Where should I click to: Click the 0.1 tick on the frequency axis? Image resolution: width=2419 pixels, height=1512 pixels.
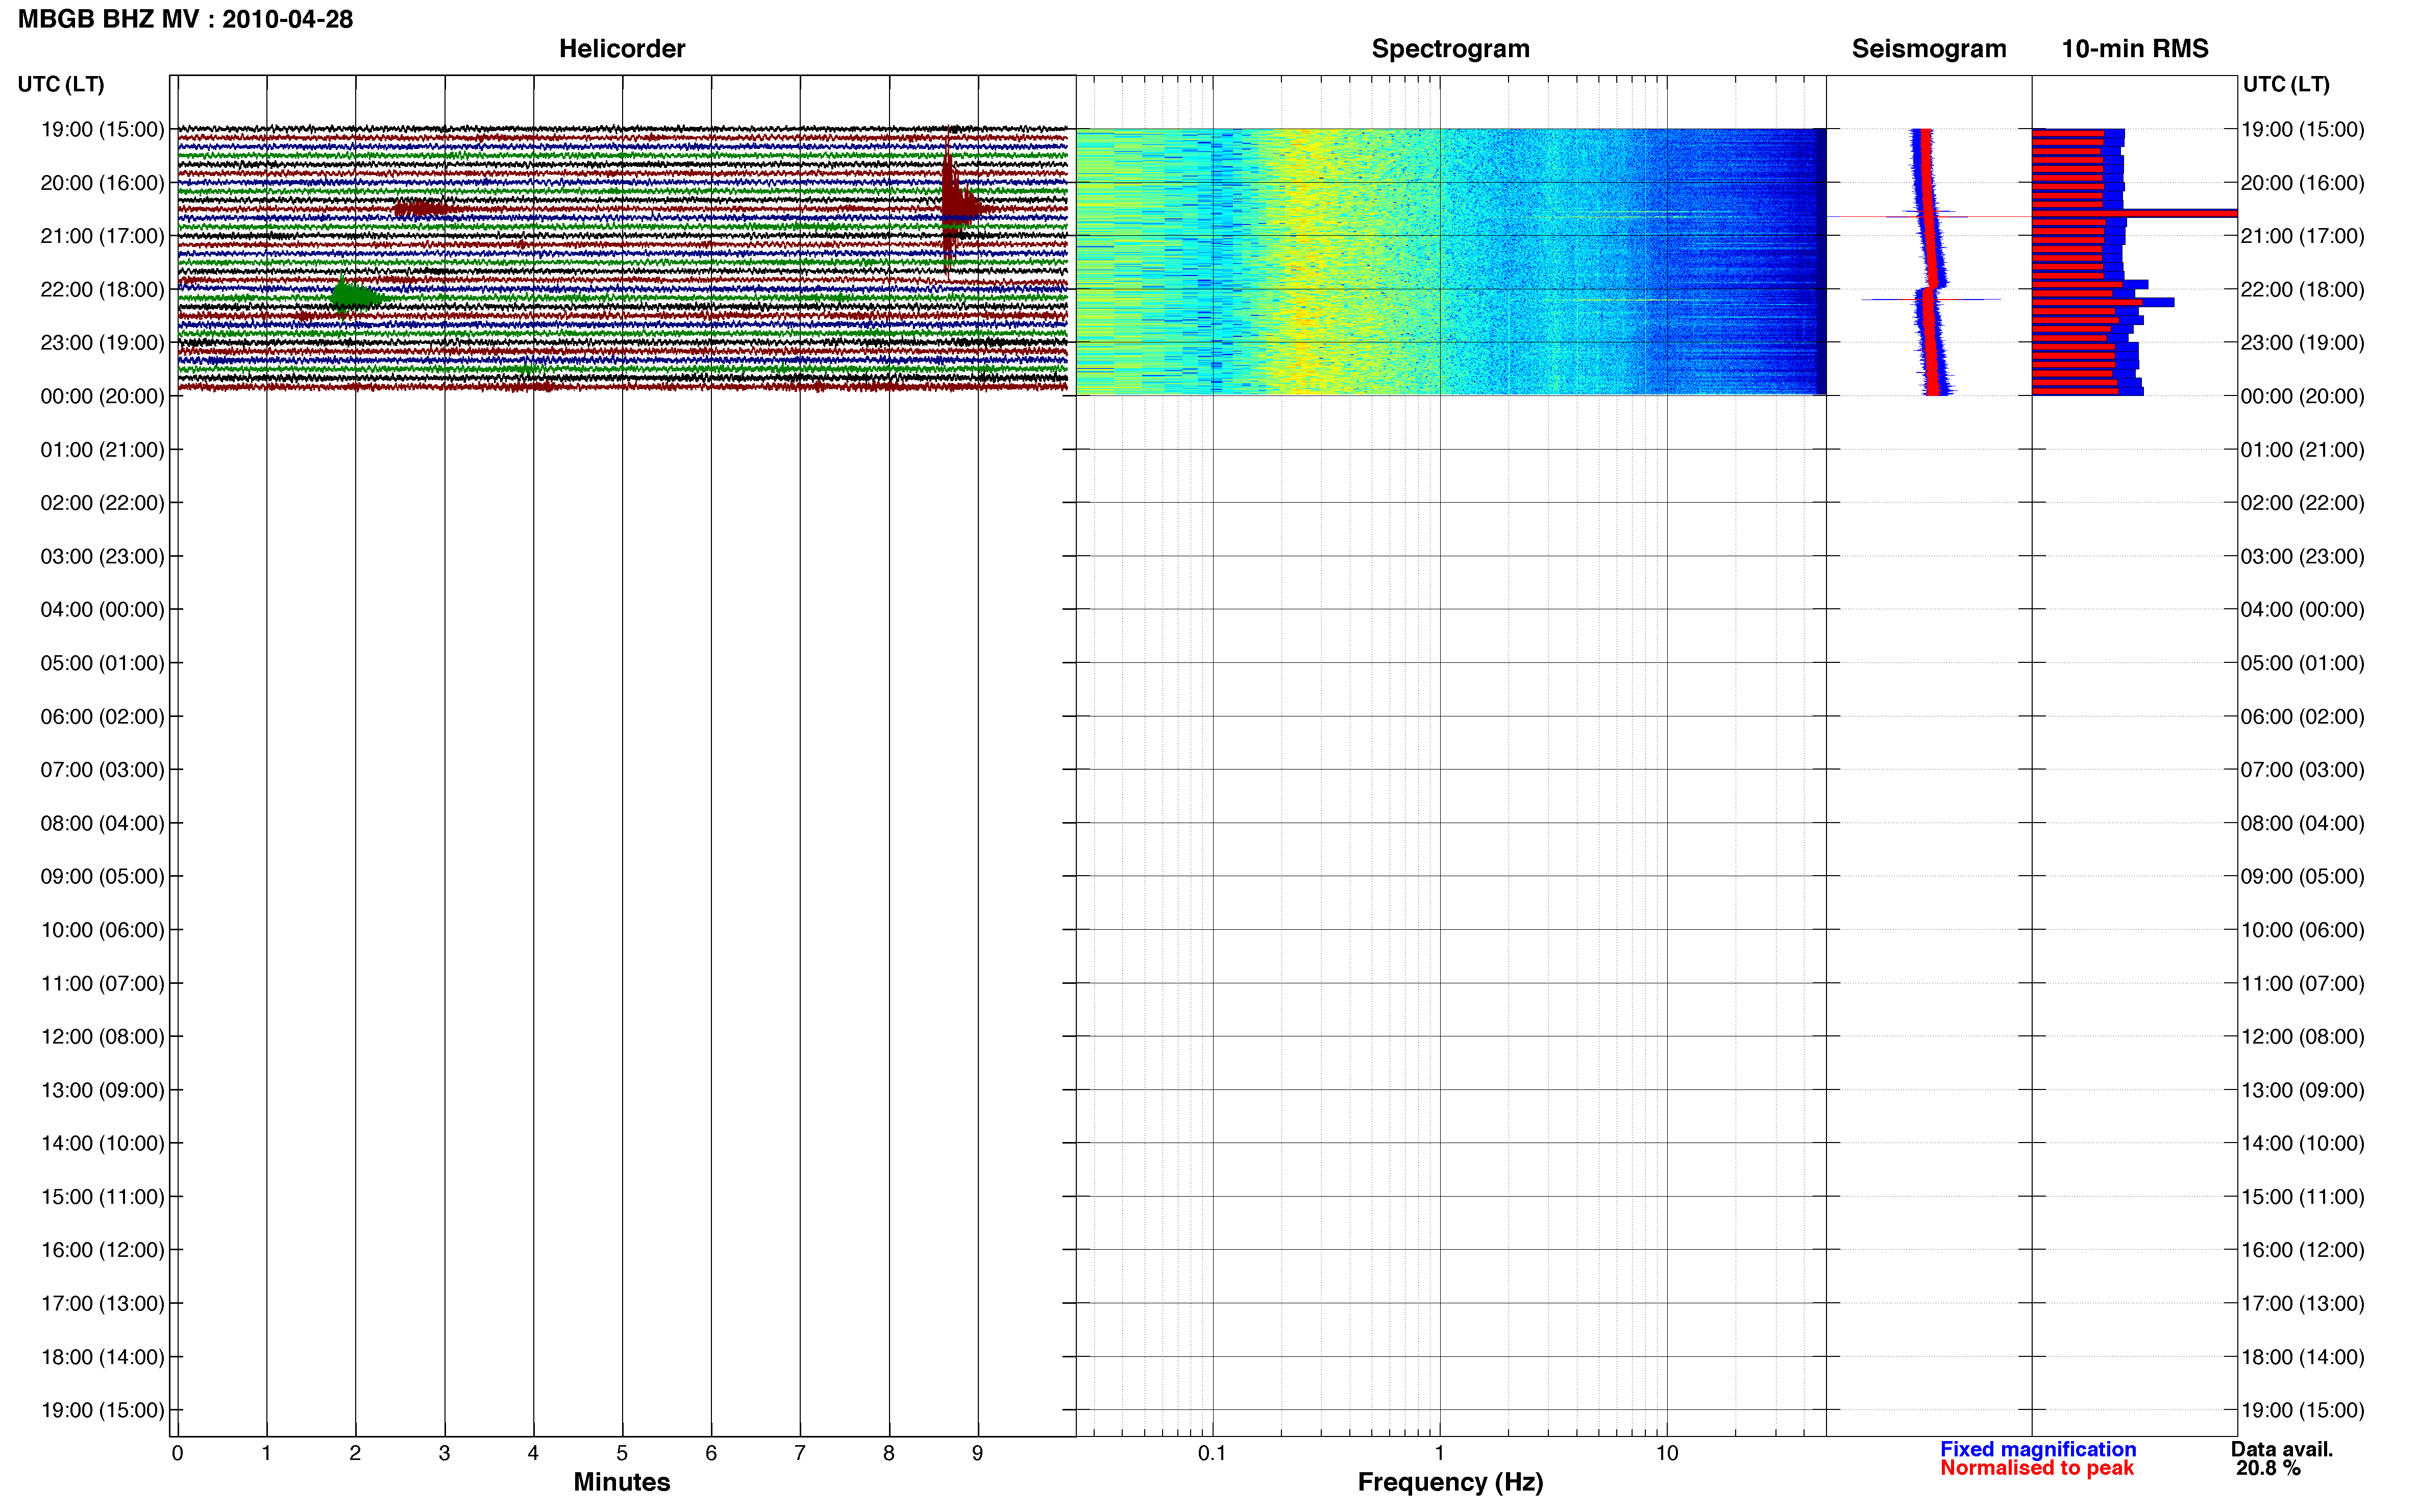(x=1212, y=1453)
